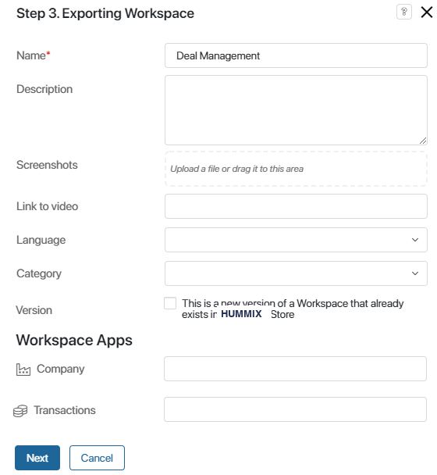This screenshot has height=475, width=437.
Task: Focus the Company app input field
Action: tap(295, 369)
